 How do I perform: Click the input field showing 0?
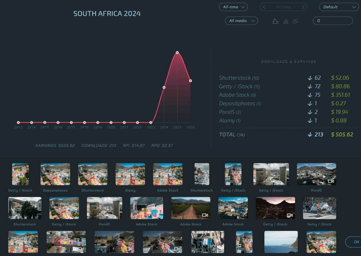[x=333, y=21]
